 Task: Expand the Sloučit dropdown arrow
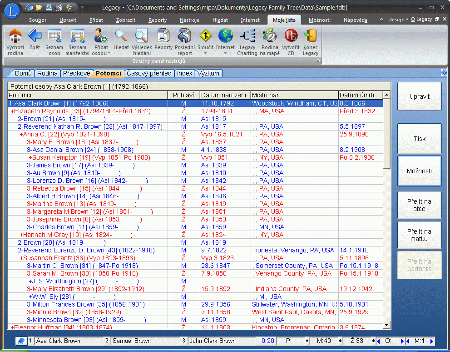206,54
